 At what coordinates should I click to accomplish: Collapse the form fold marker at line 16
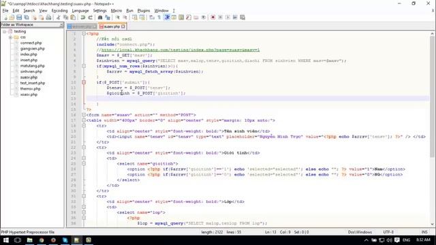[x=83, y=115]
